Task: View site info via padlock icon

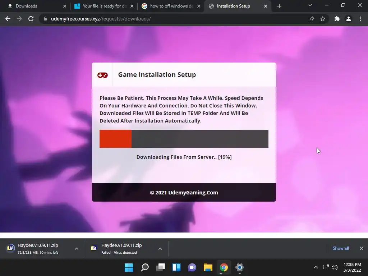Action: pyautogui.click(x=45, y=19)
